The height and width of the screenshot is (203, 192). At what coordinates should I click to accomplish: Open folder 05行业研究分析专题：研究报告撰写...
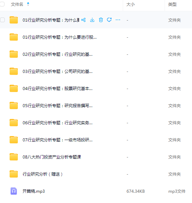[58, 106]
